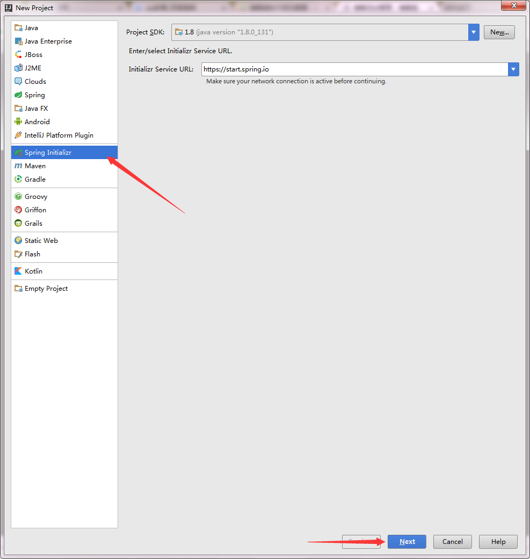Click the Grails icon
Screen dimensions: 530x559
point(18,224)
